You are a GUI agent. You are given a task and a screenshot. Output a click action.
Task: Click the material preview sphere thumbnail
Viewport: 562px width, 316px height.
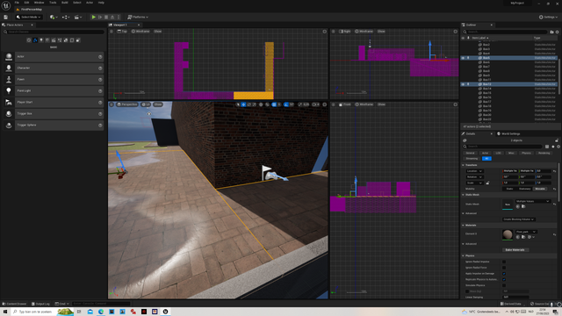click(x=508, y=234)
